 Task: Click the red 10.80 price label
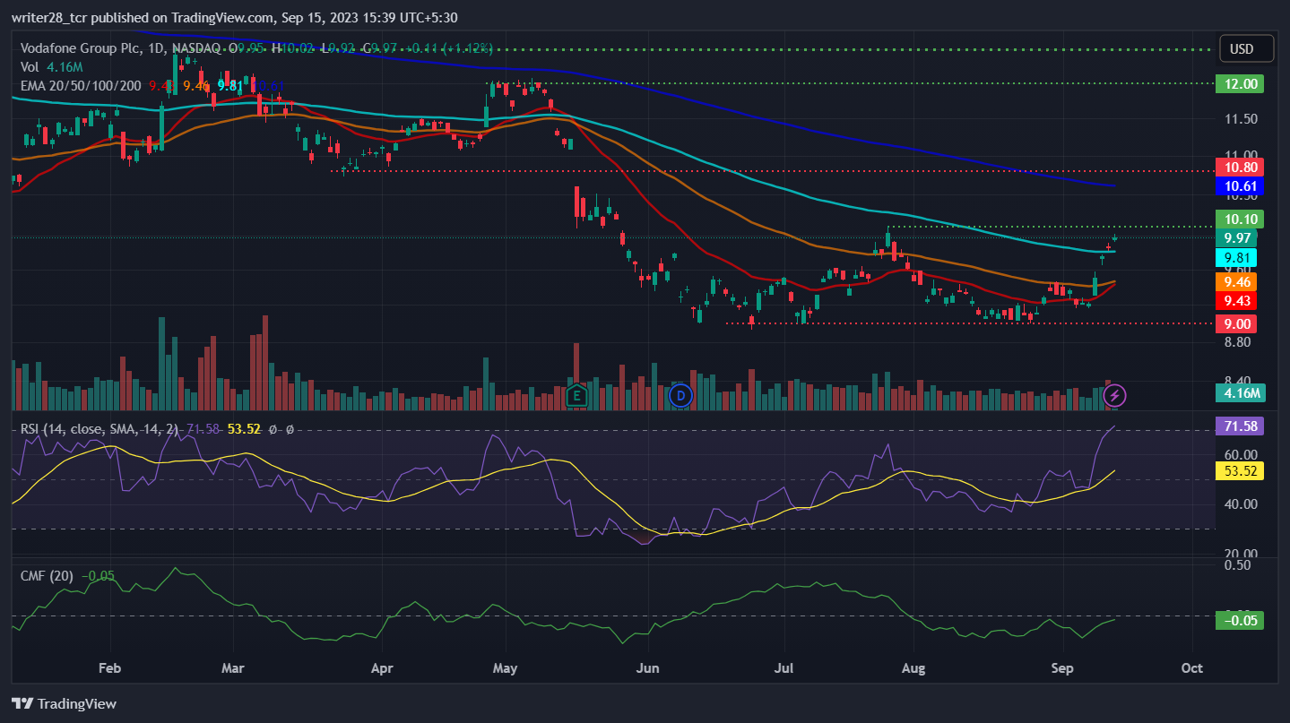pyautogui.click(x=1239, y=167)
